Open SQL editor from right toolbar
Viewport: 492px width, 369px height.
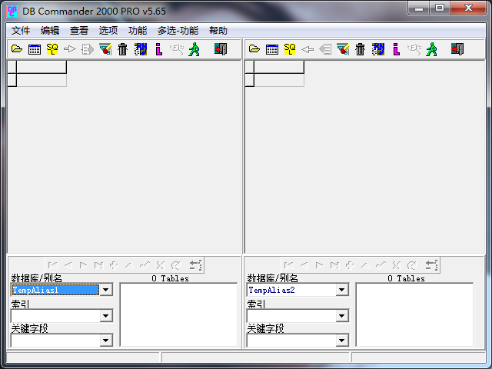click(x=290, y=49)
